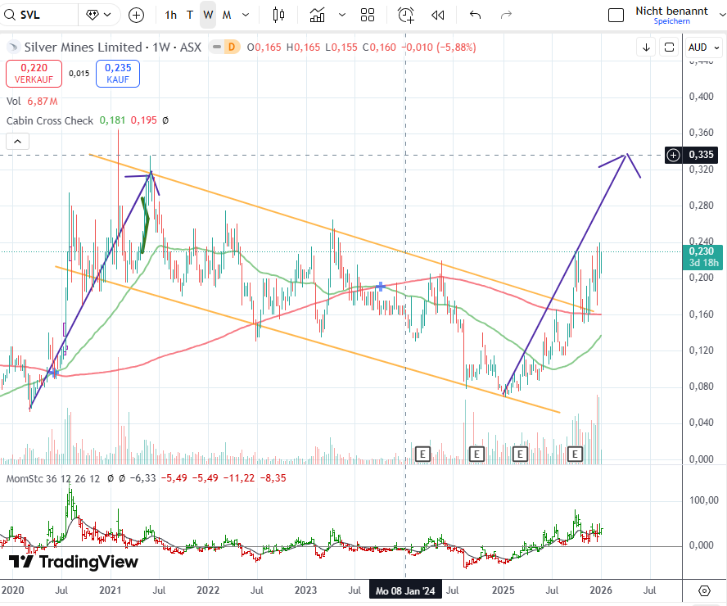Add a comparison symbol with plus icon
The height and width of the screenshot is (606, 727).
coord(136,16)
